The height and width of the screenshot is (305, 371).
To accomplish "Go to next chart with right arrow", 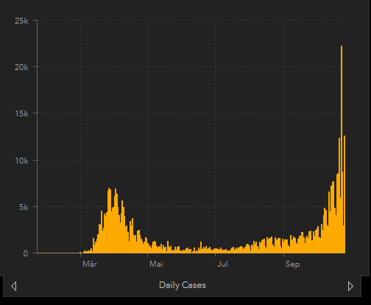I will [x=350, y=286].
